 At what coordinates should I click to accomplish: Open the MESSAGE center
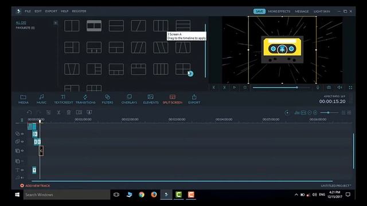[302, 11]
